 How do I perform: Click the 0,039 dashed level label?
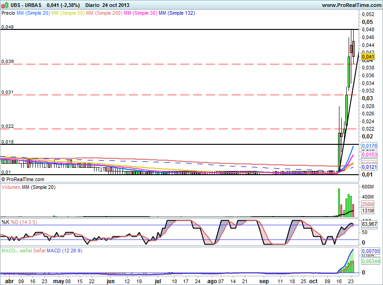pos(7,61)
